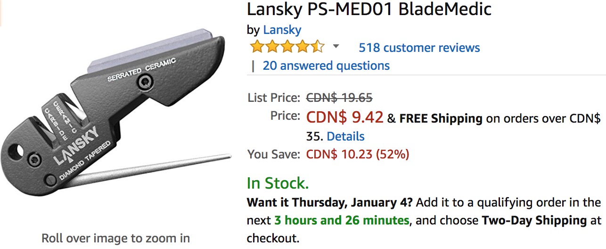Image resolution: width=606 pixels, height=249 pixels.
Task: Click the star rating icons
Action: pos(287,47)
